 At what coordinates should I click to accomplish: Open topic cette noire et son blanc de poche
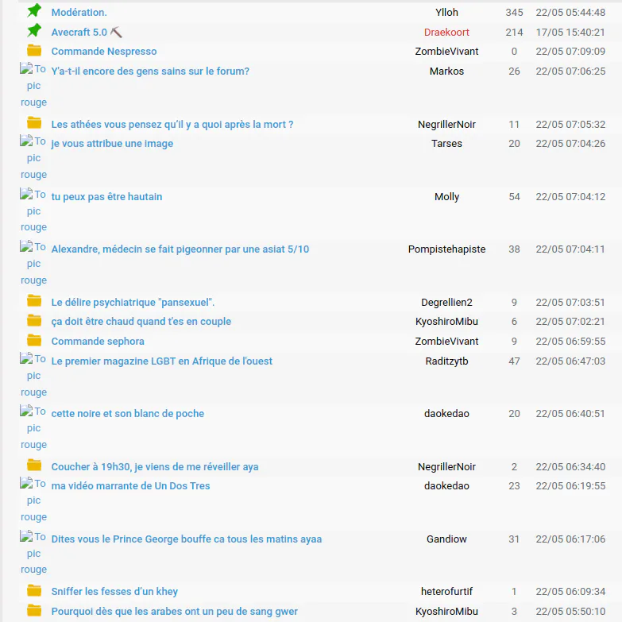128,413
